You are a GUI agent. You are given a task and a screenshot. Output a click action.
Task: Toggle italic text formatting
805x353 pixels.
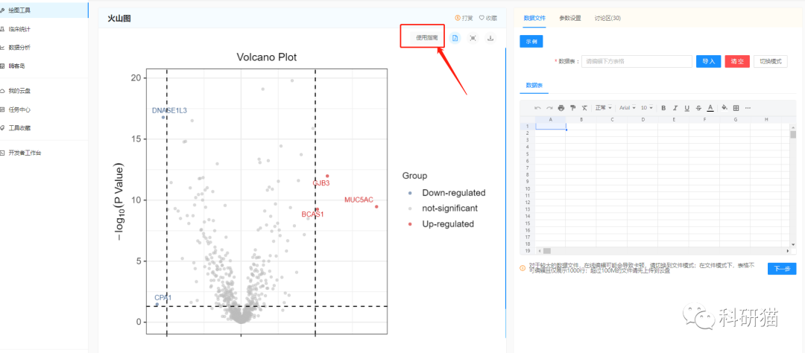point(675,108)
